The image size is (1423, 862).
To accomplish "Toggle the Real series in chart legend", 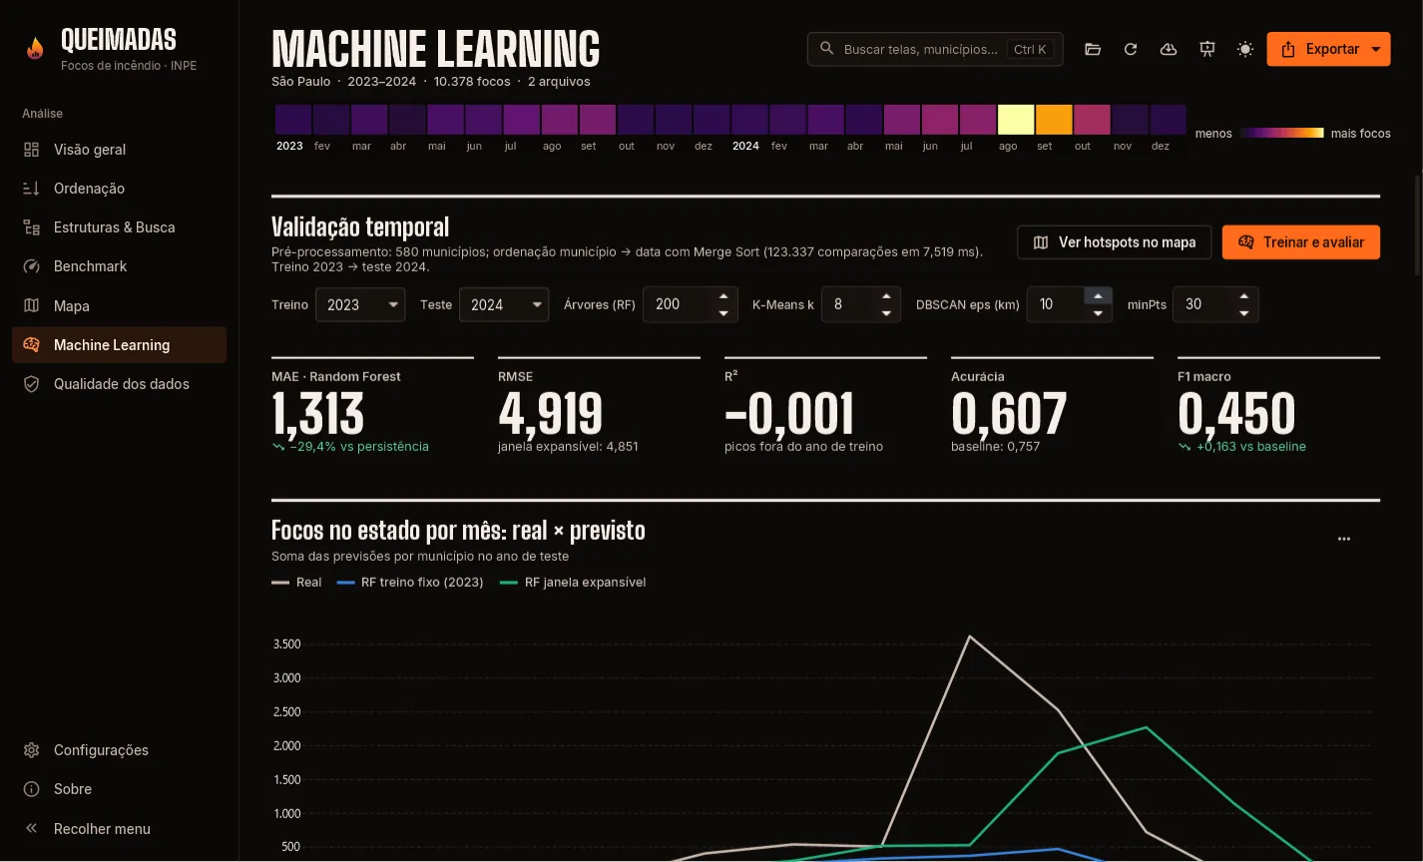I will (296, 583).
